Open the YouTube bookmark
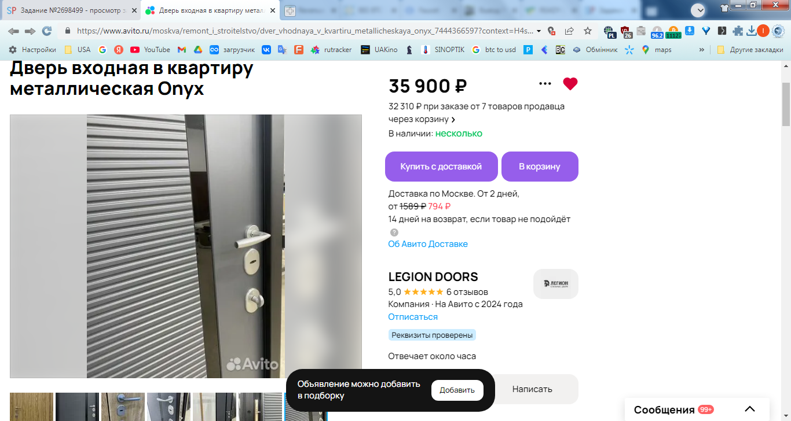791x421 pixels. [150, 50]
